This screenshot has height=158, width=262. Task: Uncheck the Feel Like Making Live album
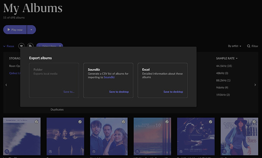tap(210, 122)
